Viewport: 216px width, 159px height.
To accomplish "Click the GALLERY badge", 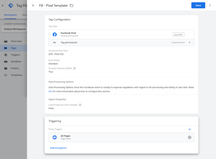I will tap(178, 35).
